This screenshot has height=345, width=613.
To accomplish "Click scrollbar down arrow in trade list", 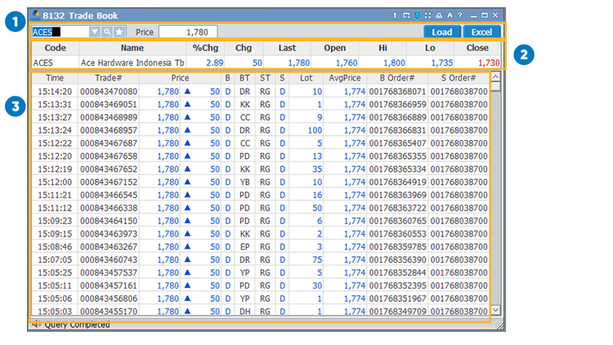I will click(x=496, y=310).
